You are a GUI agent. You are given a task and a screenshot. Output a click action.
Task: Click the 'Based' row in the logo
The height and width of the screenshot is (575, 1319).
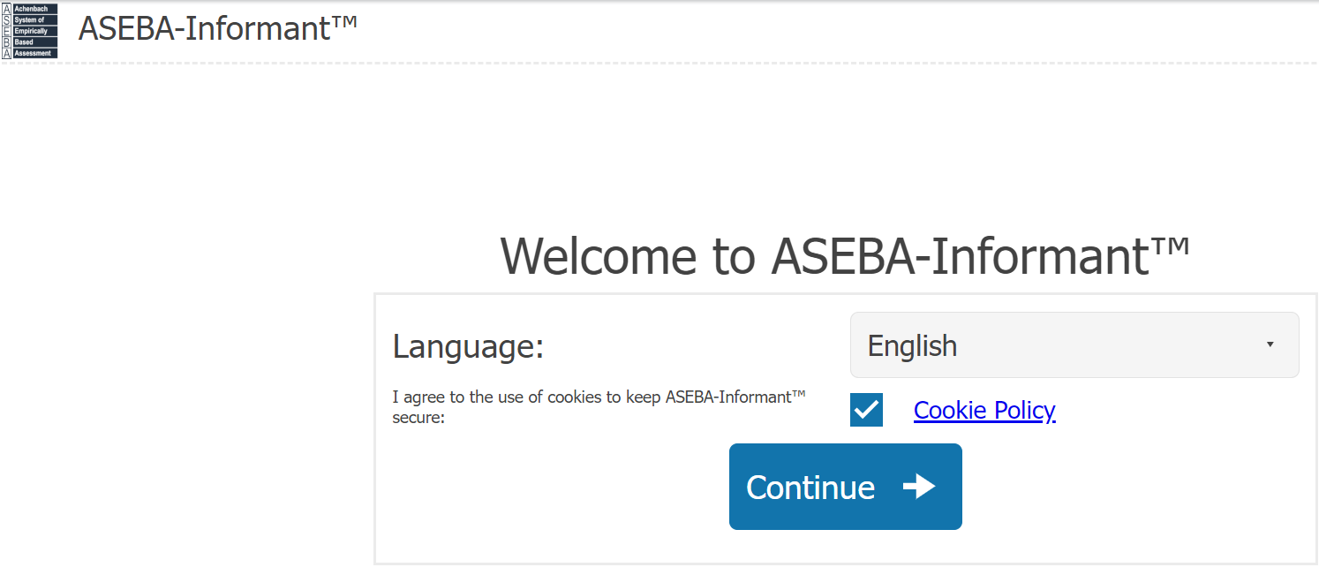tap(34, 42)
